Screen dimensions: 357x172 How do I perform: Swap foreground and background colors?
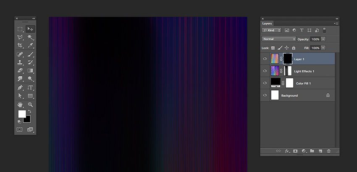(29, 111)
